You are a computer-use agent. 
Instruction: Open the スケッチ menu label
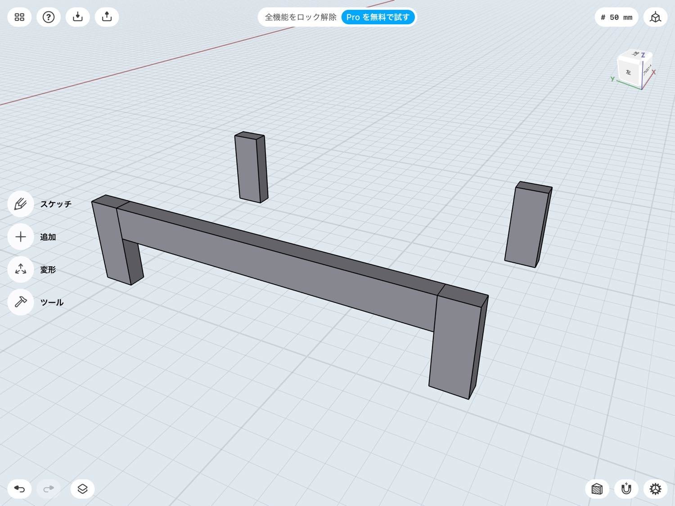coord(56,204)
